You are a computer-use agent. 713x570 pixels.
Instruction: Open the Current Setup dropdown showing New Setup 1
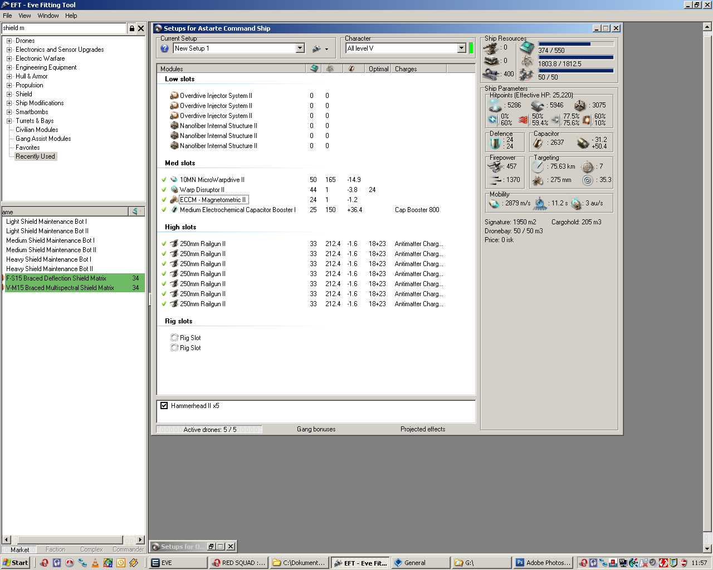pos(300,48)
